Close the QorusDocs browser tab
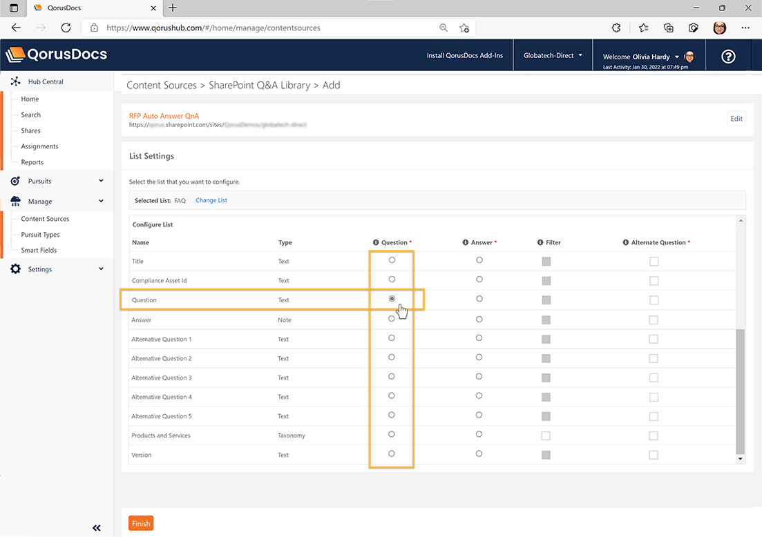762x537 pixels. click(x=153, y=8)
